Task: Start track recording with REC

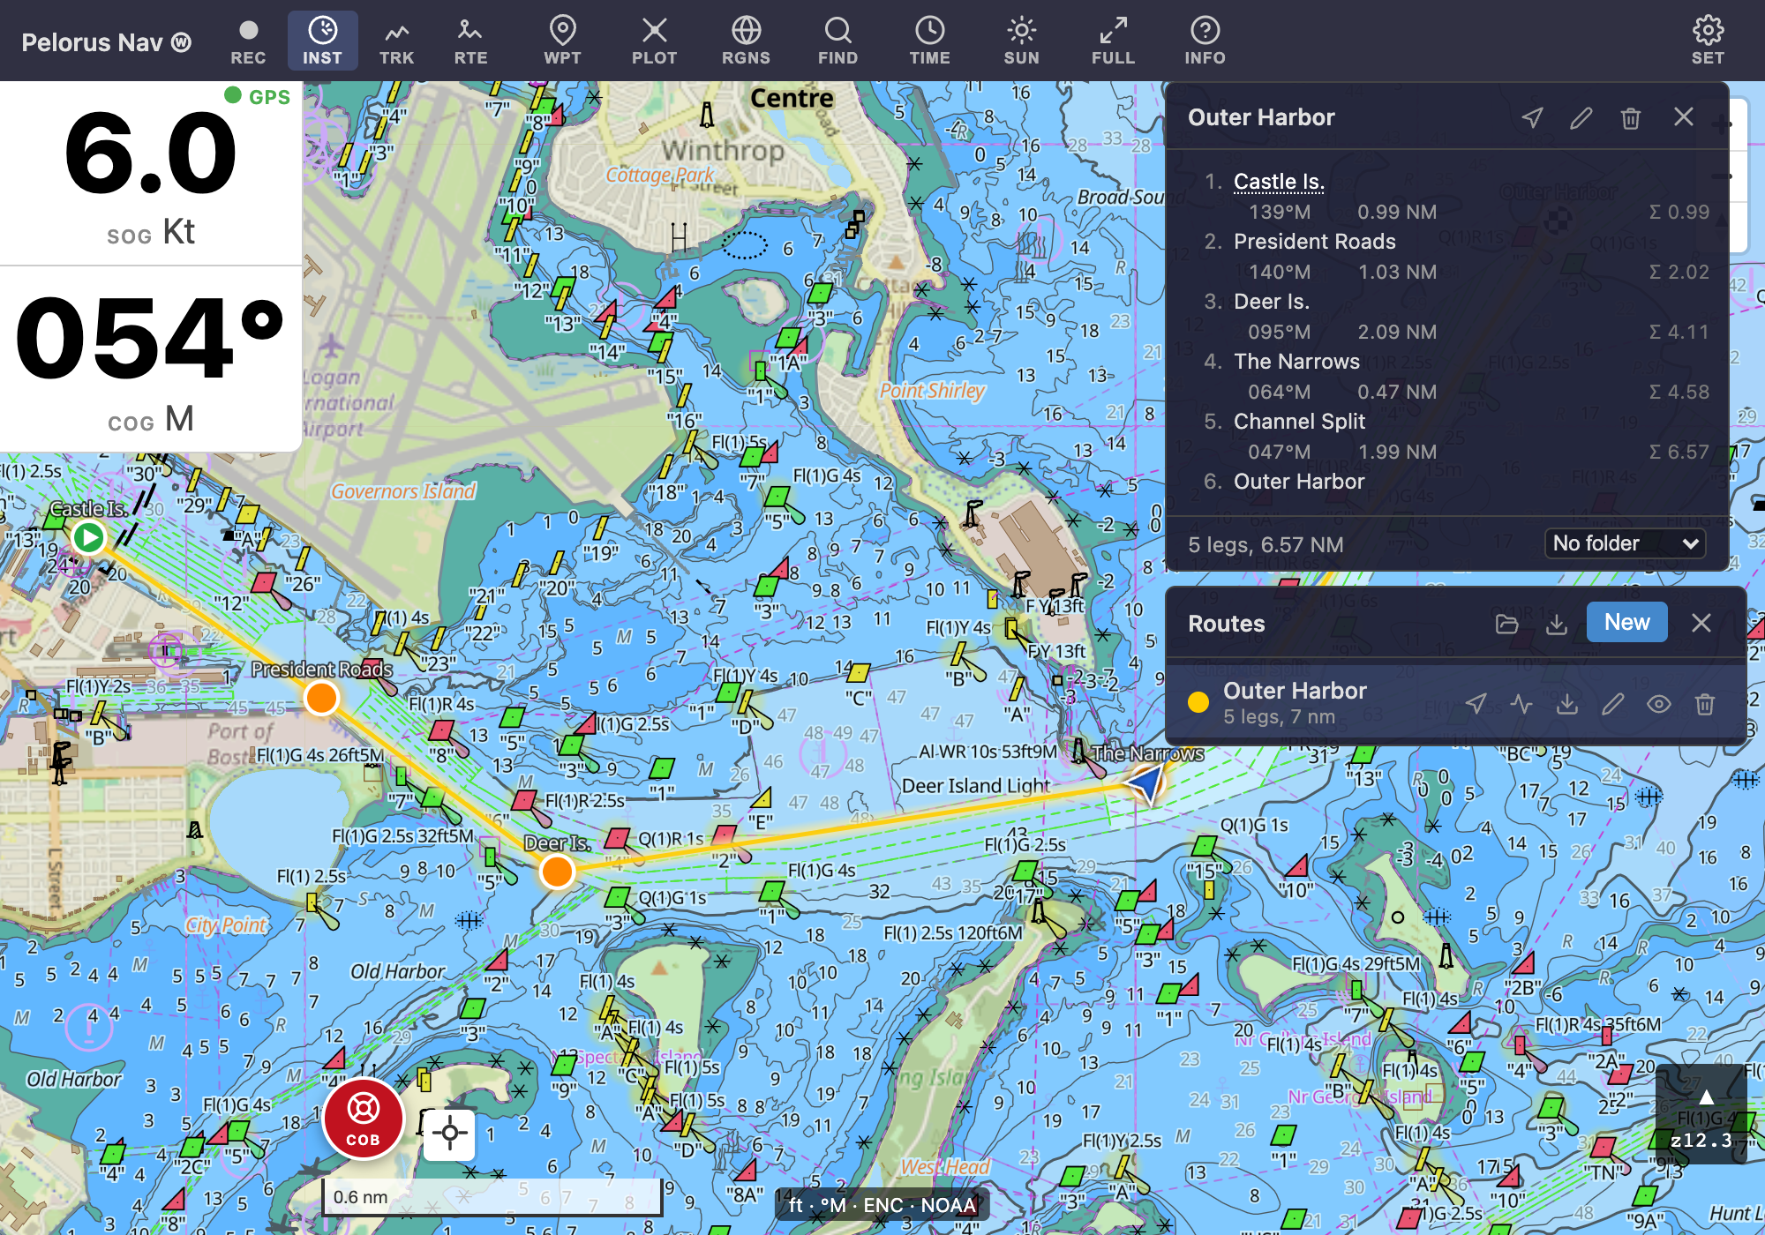Action: pos(248,41)
